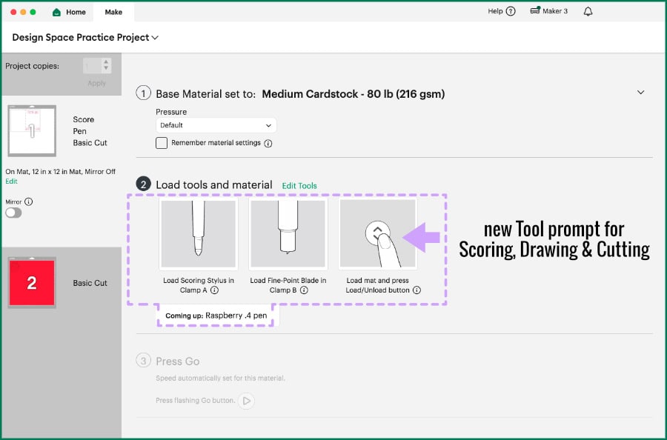Click the Press Go step heading
Image resolution: width=667 pixels, height=440 pixels.
177,361
